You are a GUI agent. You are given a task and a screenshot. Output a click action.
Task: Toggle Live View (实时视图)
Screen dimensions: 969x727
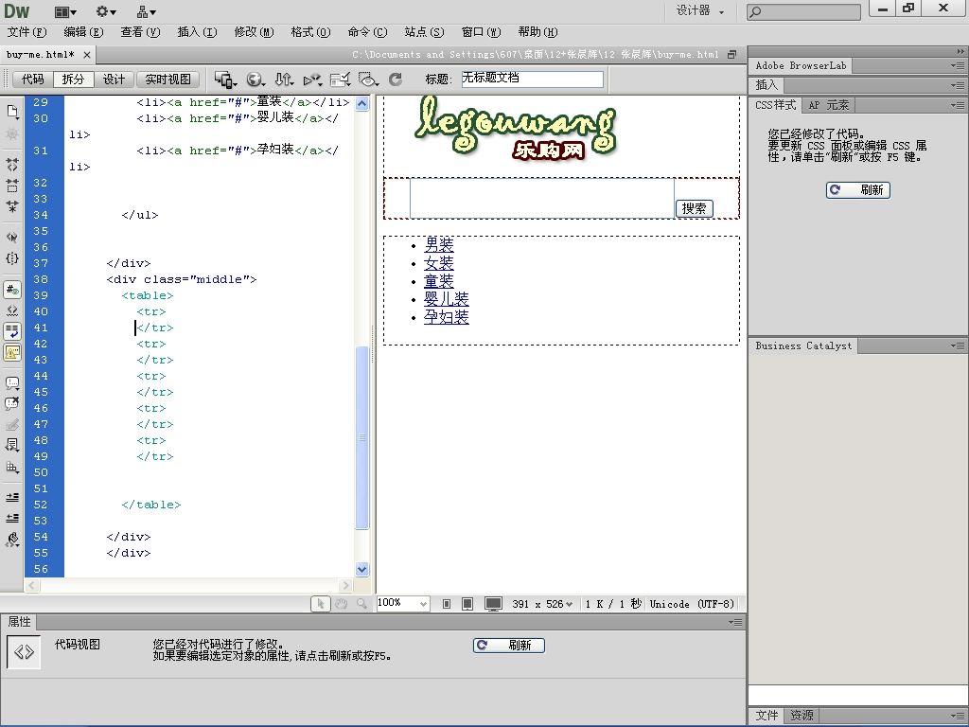click(x=168, y=80)
